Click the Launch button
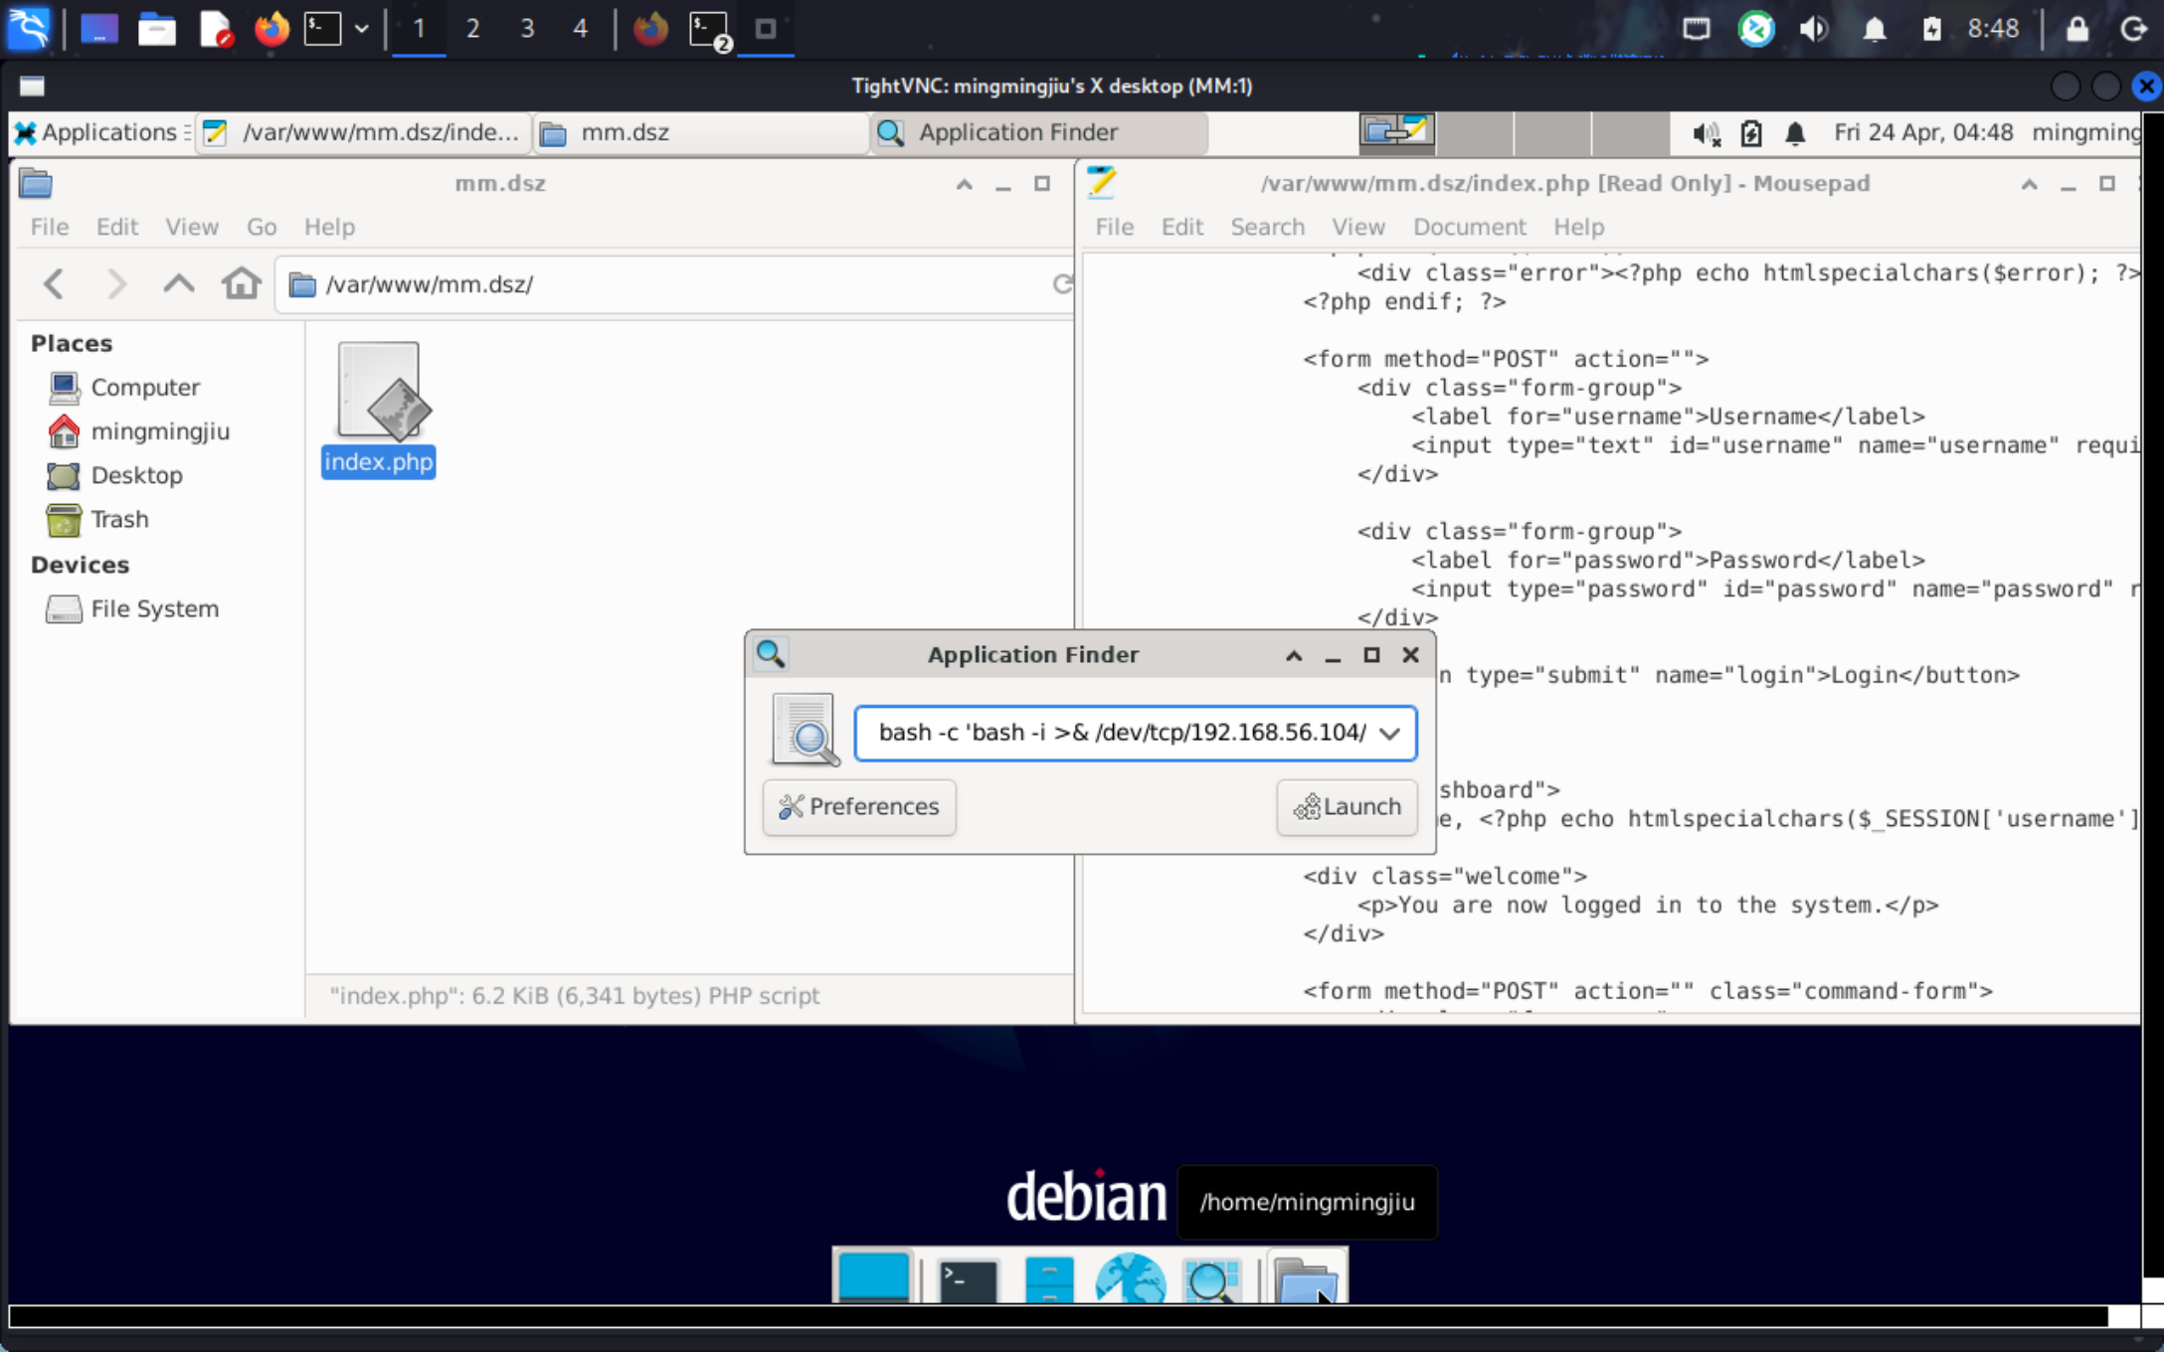Viewport: 2164px width, 1352px height. click(x=1347, y=806)
